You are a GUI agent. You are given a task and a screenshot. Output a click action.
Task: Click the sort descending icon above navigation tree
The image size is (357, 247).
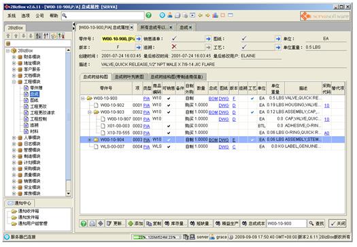[46, 36]
